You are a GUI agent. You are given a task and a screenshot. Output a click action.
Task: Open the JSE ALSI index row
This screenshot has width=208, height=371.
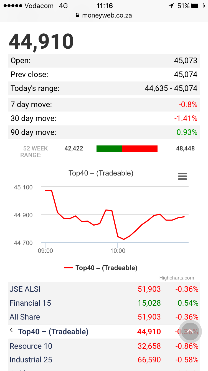point(104,289)
